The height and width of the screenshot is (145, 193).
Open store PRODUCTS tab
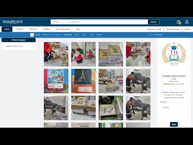(47, 35)
